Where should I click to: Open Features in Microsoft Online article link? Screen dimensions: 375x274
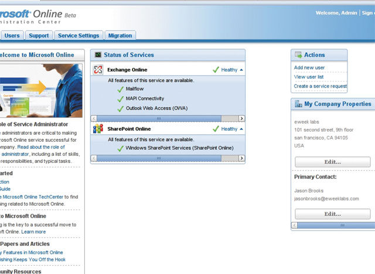33,252
